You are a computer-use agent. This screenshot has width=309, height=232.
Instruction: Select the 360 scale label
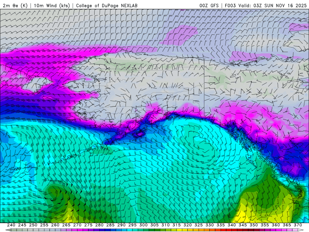point(276,225)
